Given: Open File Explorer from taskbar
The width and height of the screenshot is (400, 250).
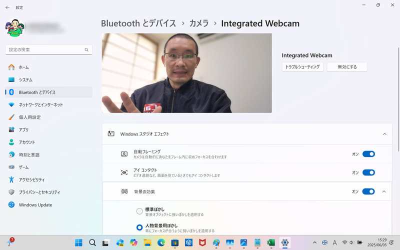Looking at the screenshot, I should pos(147,242).
